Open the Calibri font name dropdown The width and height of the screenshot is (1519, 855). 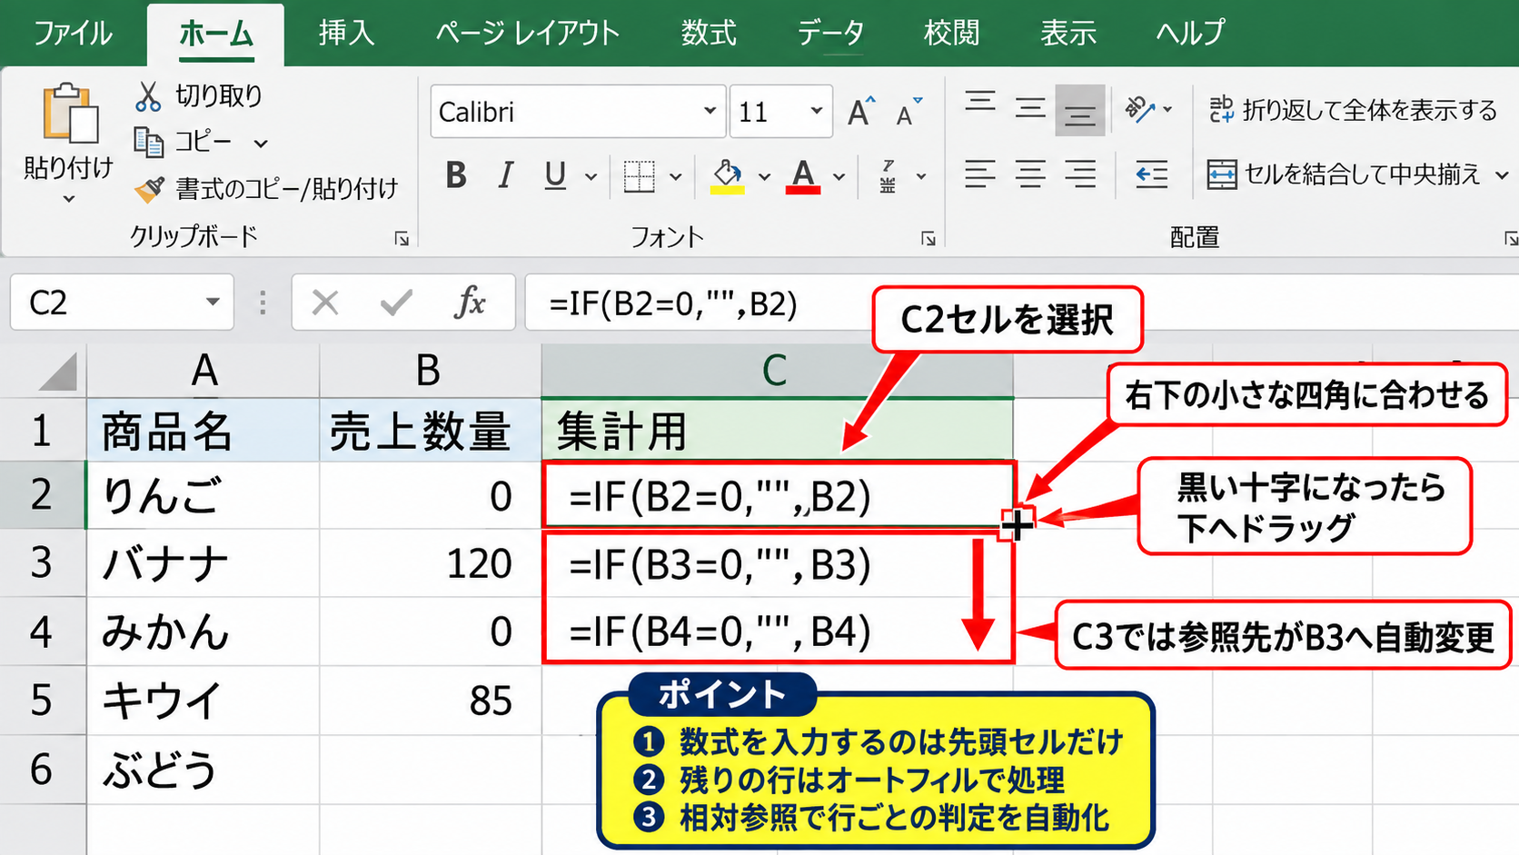coord(710,111)
